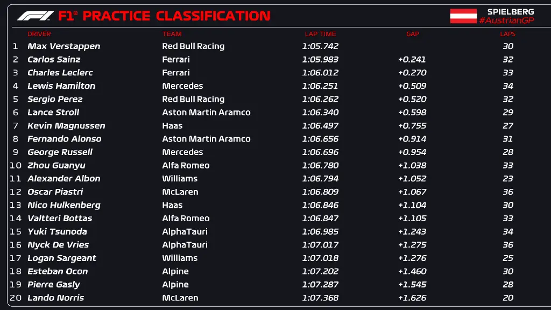Viewport: 551px width, 310px height.
Task: Click the +0.241 gap value
Action: (412, 60)
